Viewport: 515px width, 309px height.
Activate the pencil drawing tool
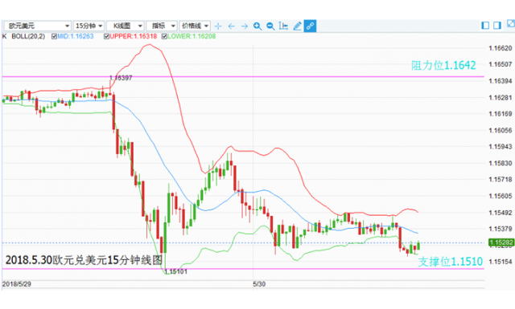pyautogui.click(x=297, y=26)
